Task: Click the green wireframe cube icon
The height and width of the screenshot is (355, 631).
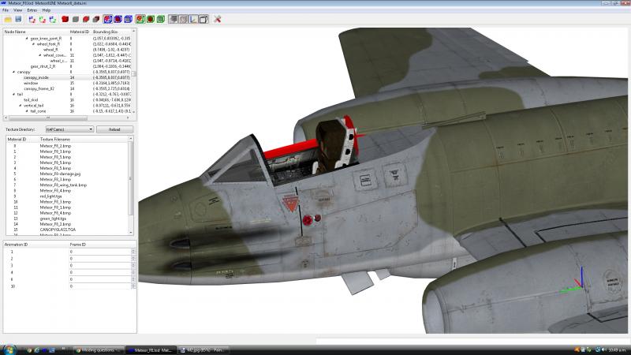Action: [x=161, y=19]
